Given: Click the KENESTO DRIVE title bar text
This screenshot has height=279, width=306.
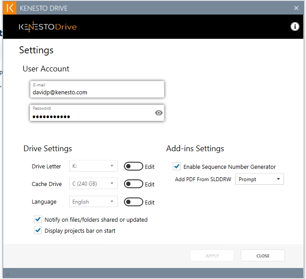Looking at the screenshot, I should (x=44, y=8).
